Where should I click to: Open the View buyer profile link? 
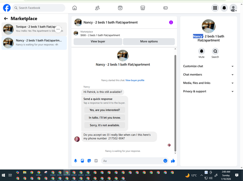click(x=135, y=80)
